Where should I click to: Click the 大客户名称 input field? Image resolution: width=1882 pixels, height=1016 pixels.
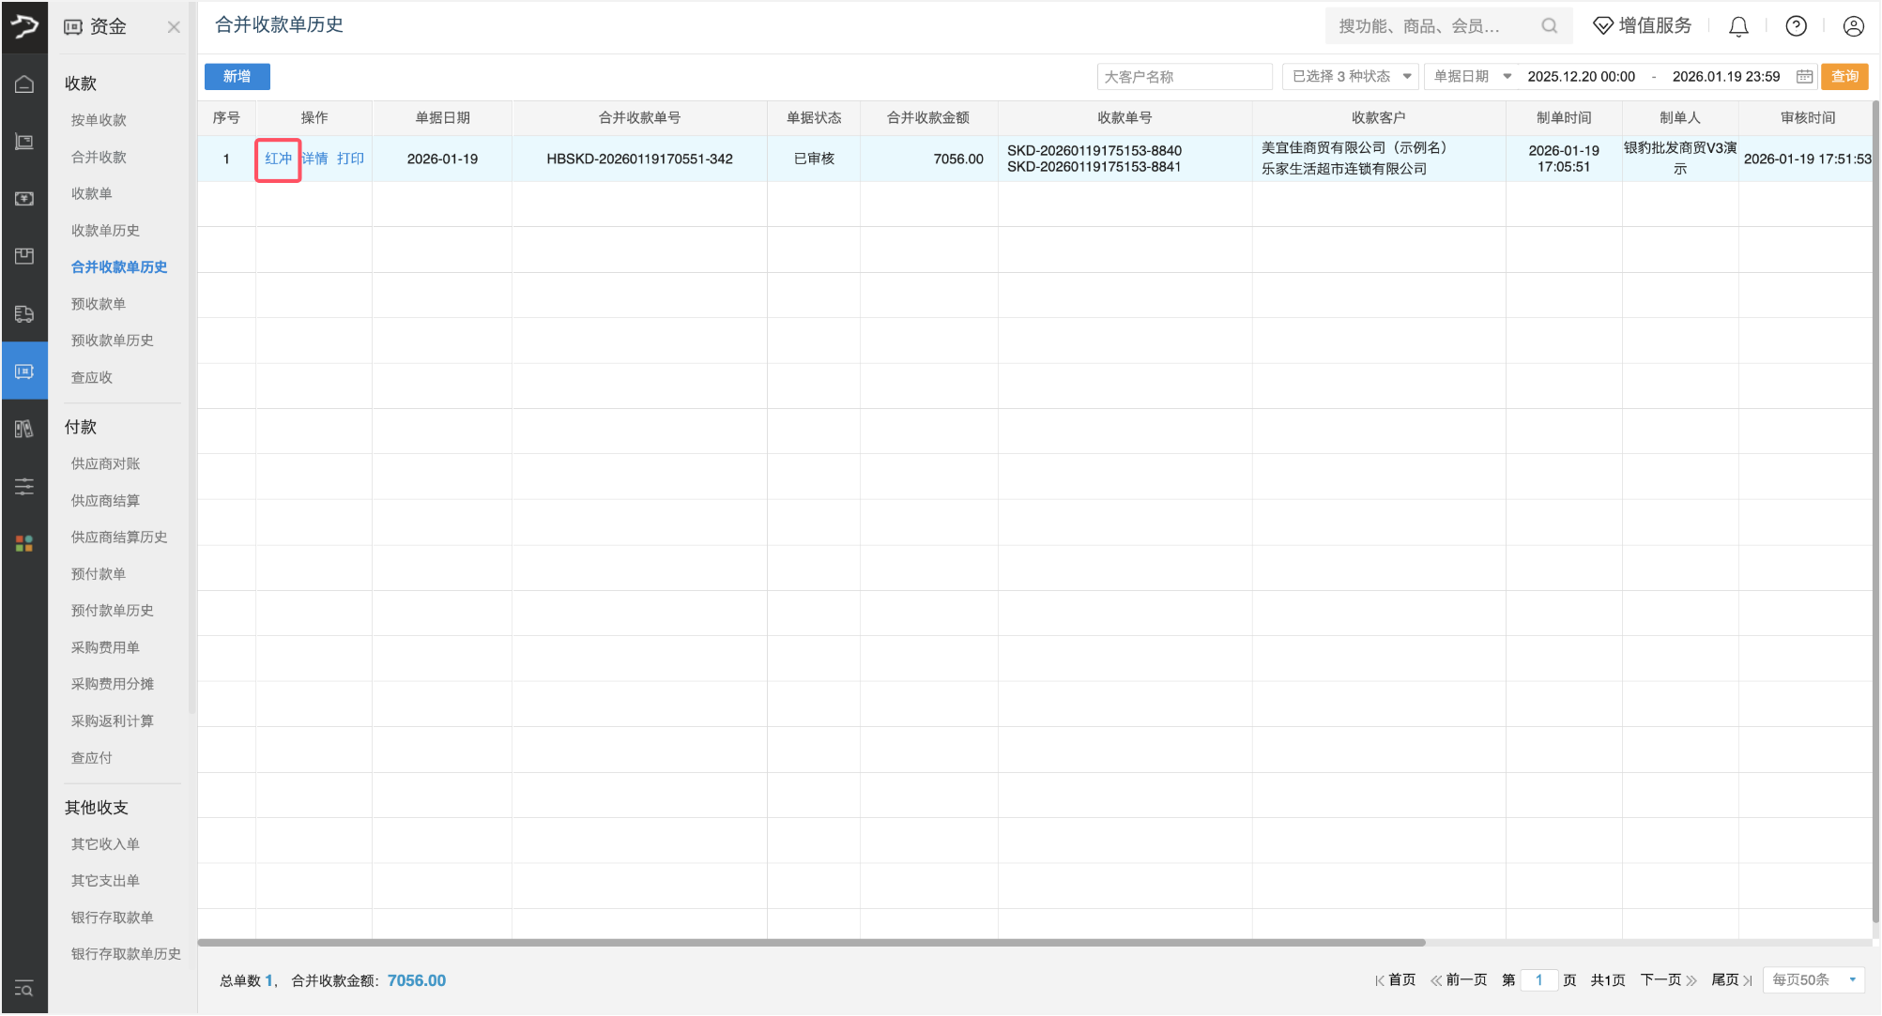coord(1184,77)
